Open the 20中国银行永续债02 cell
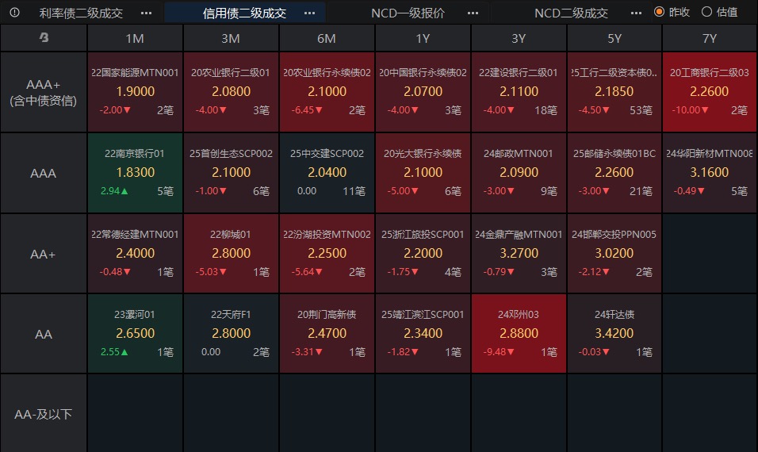 423,92
